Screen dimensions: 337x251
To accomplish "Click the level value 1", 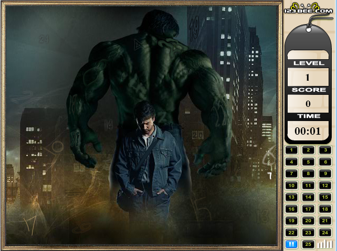I will [x=308, y=77].
